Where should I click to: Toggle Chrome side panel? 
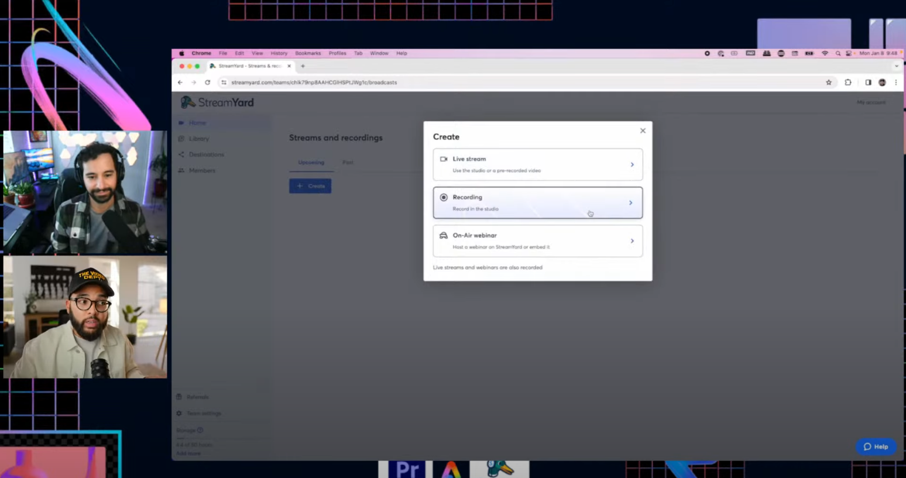tap(868, 82)
